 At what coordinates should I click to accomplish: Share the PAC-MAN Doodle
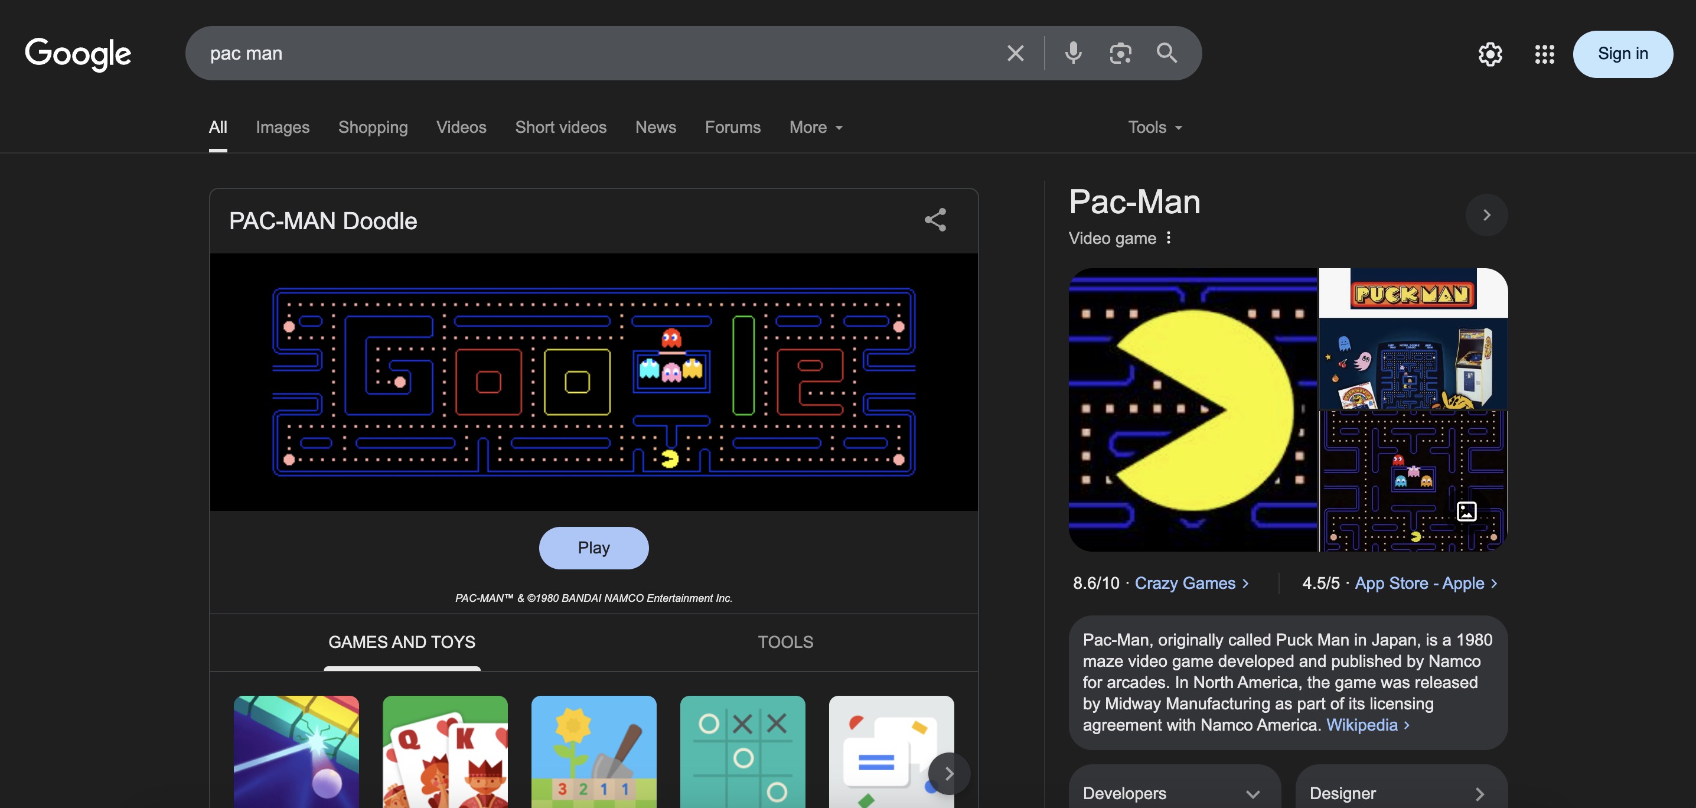(935, 220)
